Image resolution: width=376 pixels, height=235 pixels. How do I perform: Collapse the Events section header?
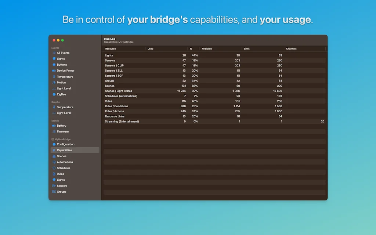pos(55,48)
